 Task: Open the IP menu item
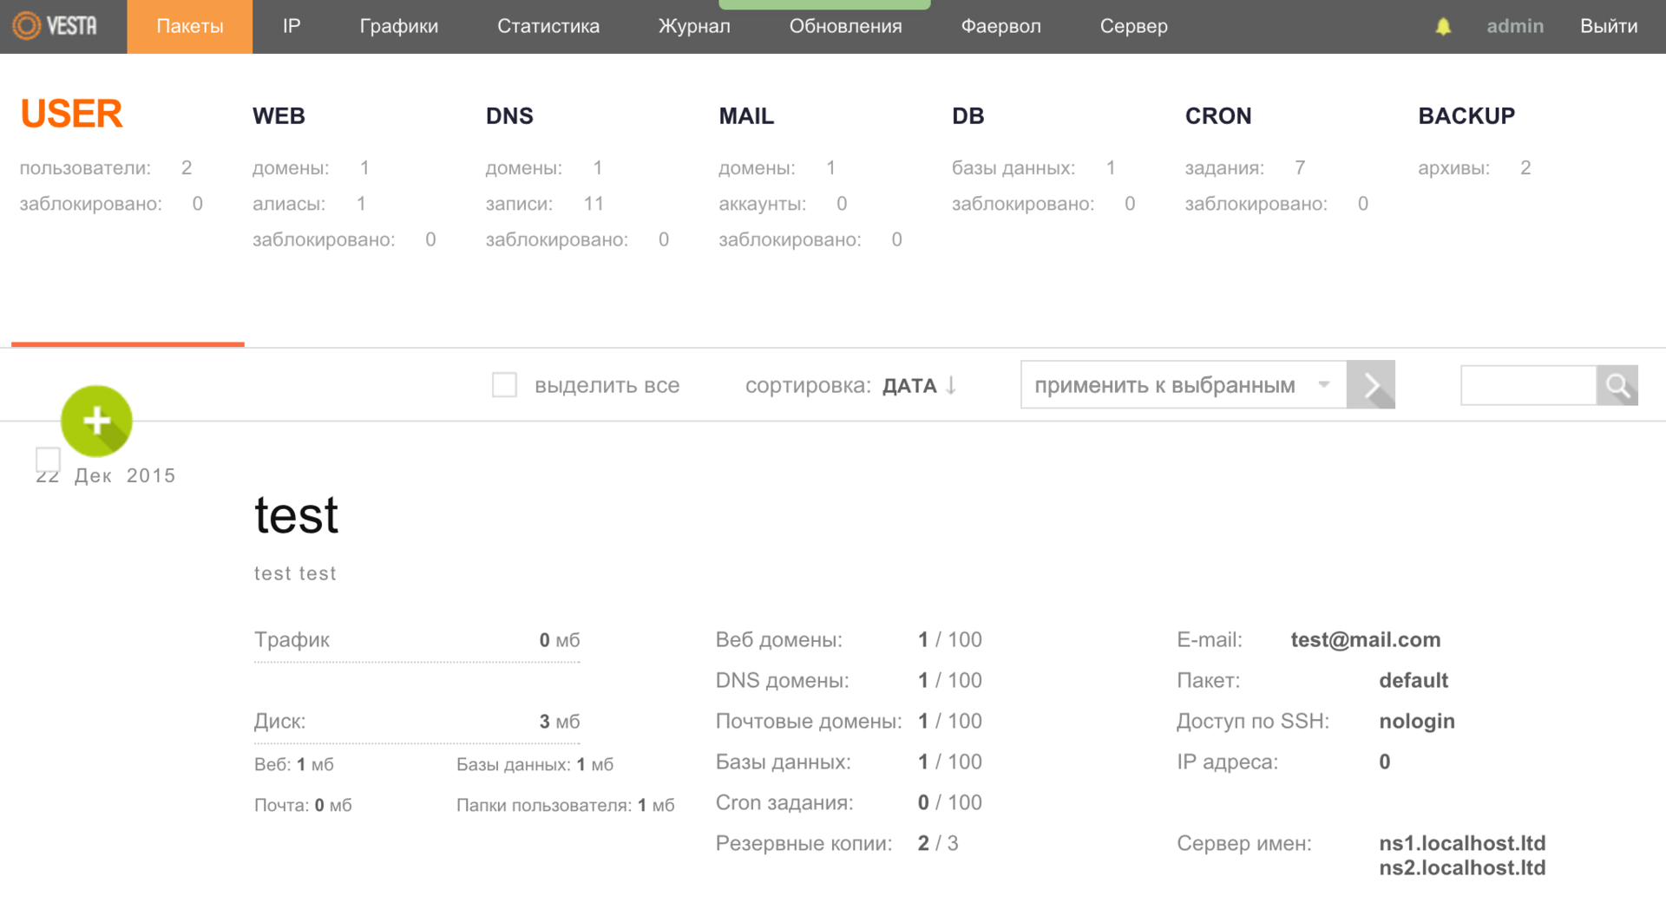(x=292, y=27)
